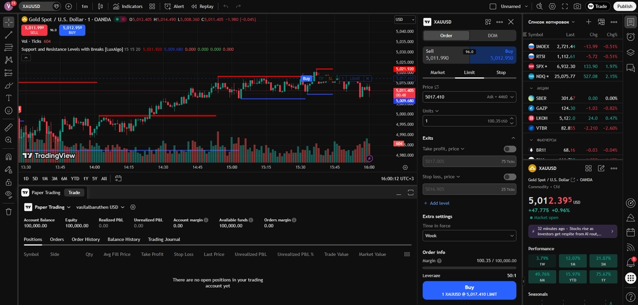Open the watchlist name dropdown

tap(551, 22)
